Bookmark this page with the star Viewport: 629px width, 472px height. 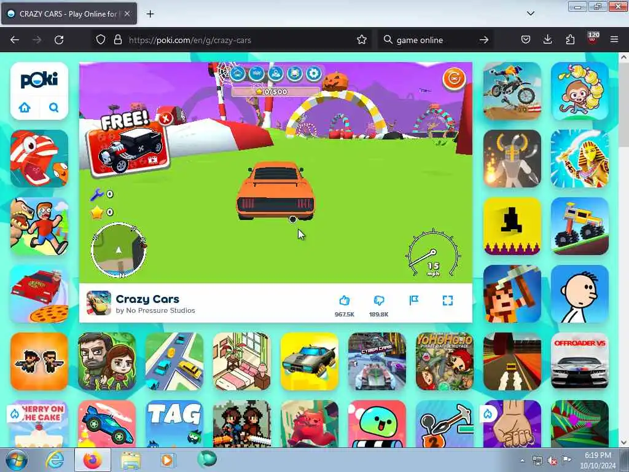(x=362, y=40)
